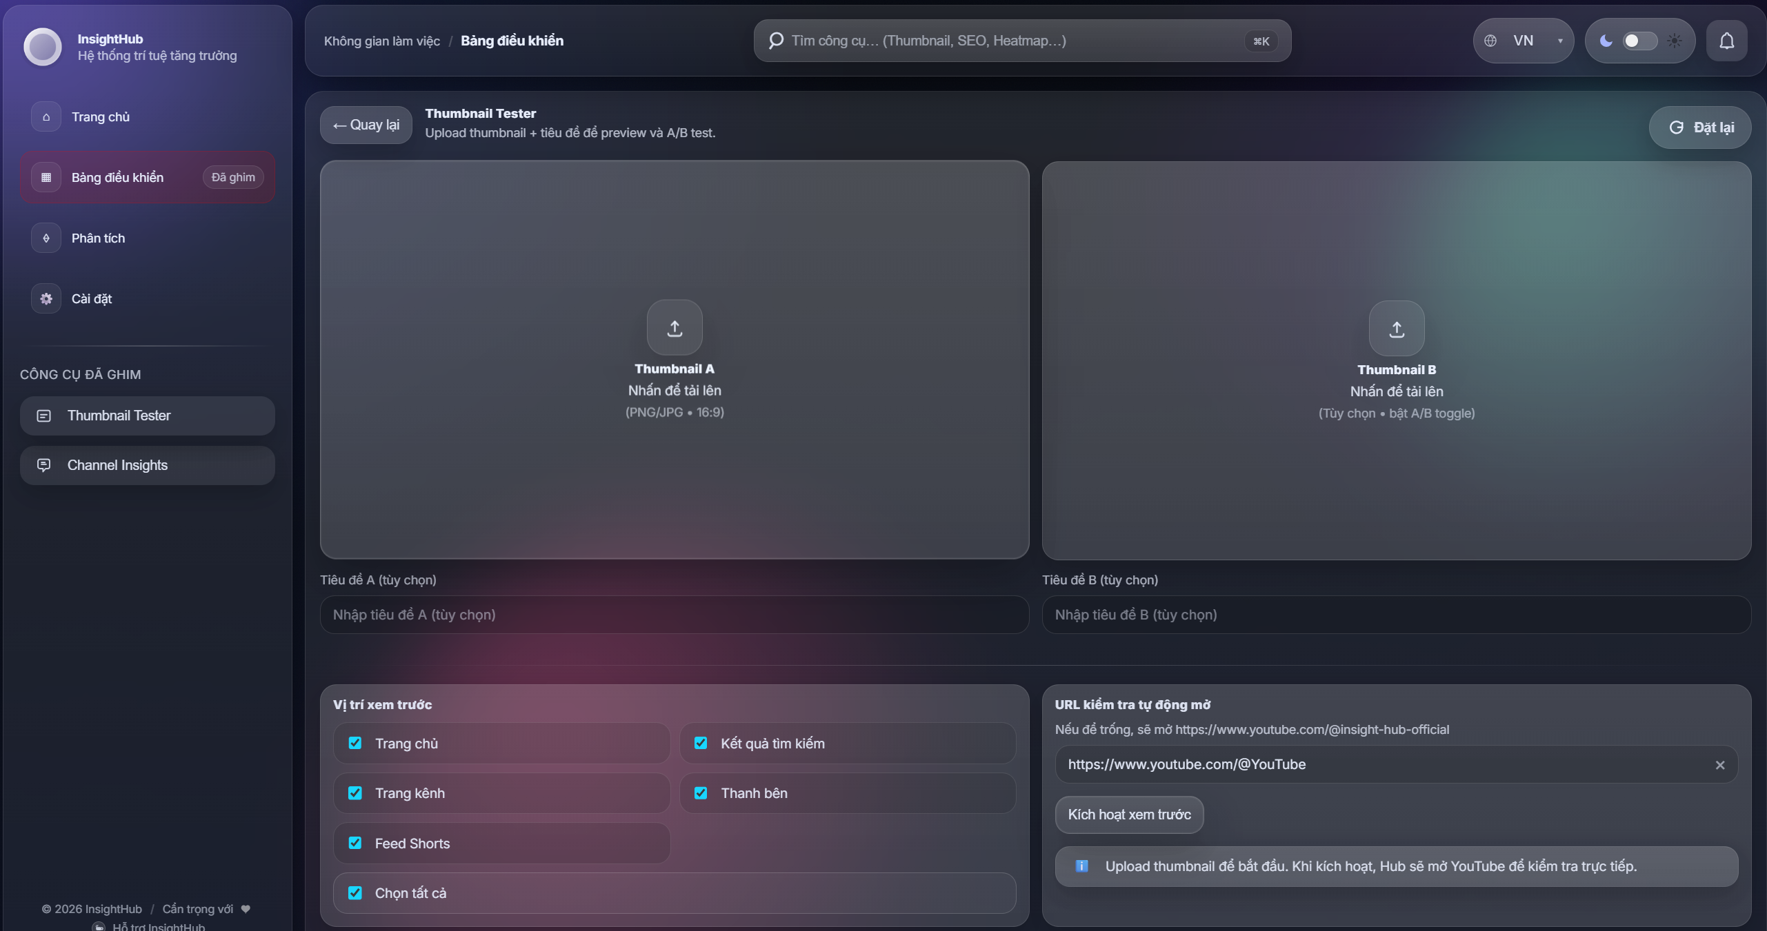Uncheck the Trang kênh checkbox
The width and height of the screenshot is (1767, 931).
355,793
